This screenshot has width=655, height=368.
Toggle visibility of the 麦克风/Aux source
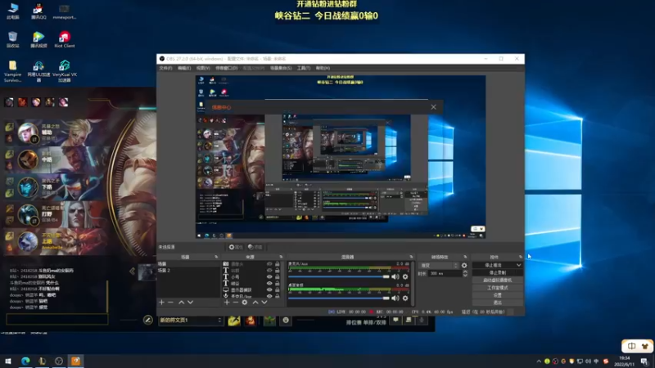click(269, 296)
